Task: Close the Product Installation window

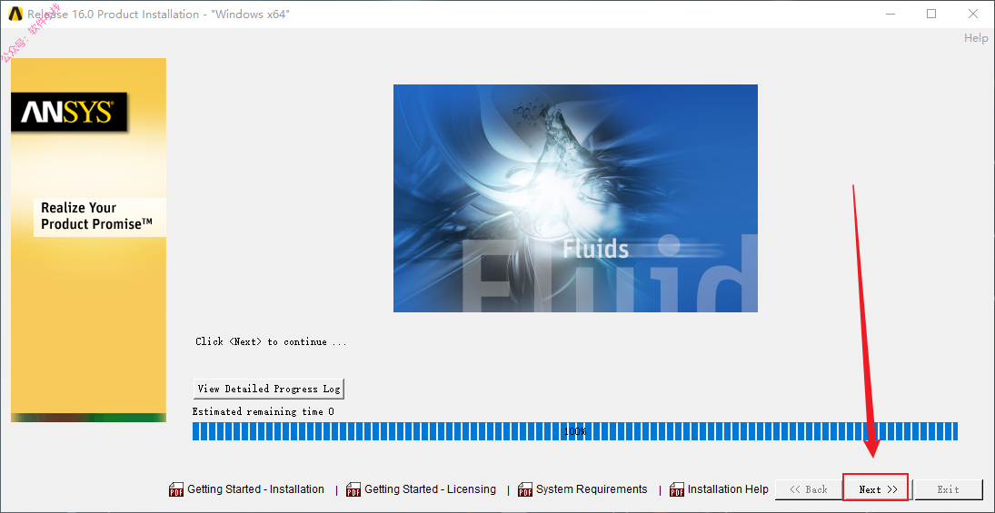Action: pos(973,14)
